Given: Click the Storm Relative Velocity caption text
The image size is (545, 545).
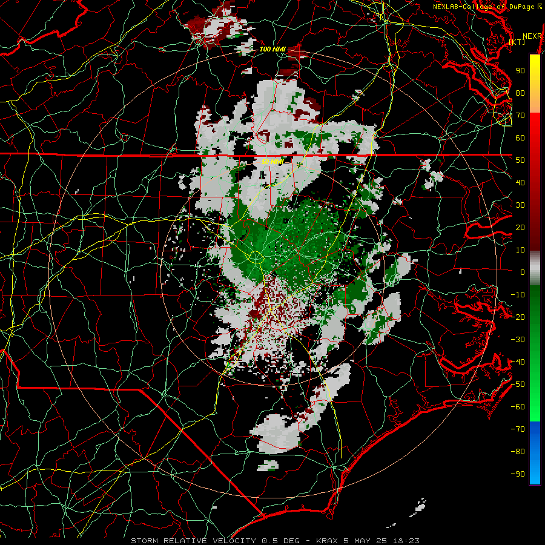Looking at the screenshot, I should [x=275, y=541].
